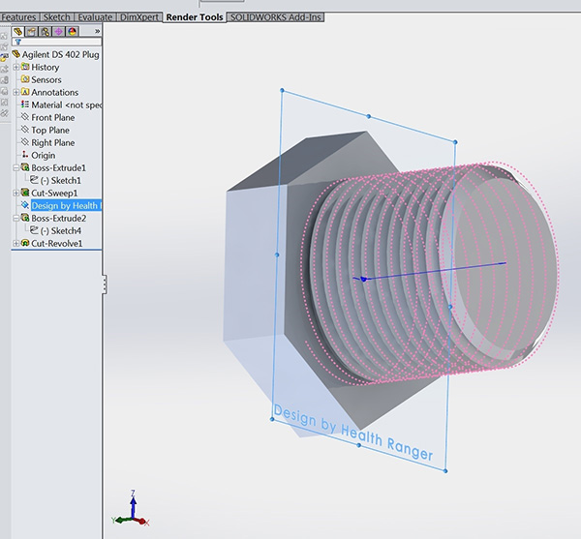The image size is (581, 539).
Task: Open the DimXpertManager tab icon
Action: pos(59,31)
